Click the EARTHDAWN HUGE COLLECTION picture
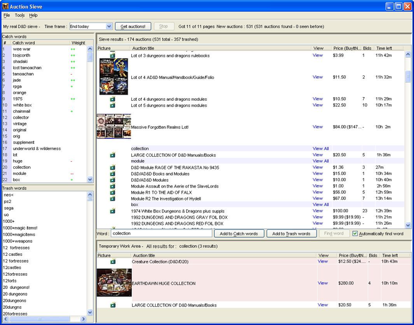Viewport: 414px width, 325px height. click(114, 283)
